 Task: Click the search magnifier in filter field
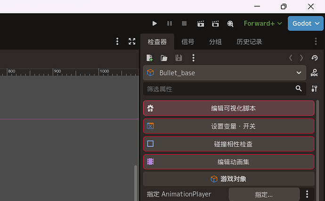[299, 89]
